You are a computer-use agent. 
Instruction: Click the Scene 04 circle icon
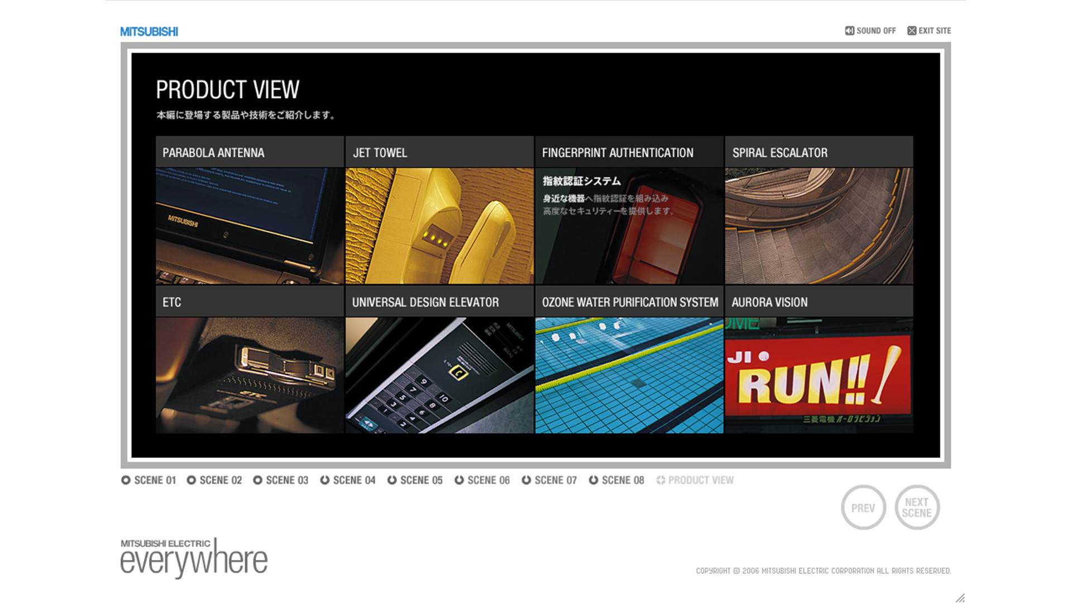[x=324, y=480]
